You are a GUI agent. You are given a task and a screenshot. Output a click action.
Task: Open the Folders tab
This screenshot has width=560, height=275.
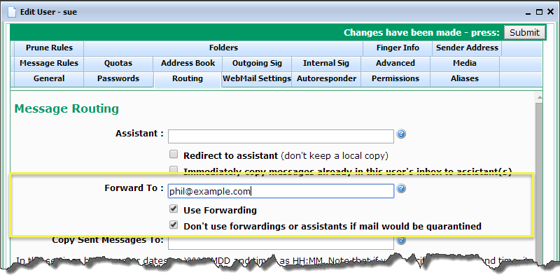pyautogui.click(x=223, y=48)
